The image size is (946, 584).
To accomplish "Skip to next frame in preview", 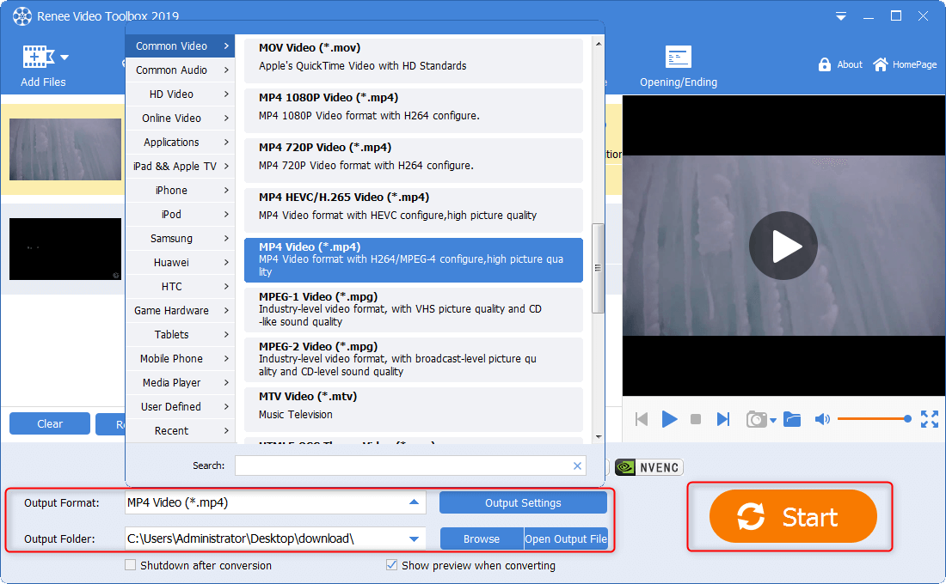I will 723,419.
